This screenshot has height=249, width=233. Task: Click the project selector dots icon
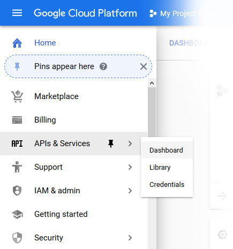153,13
